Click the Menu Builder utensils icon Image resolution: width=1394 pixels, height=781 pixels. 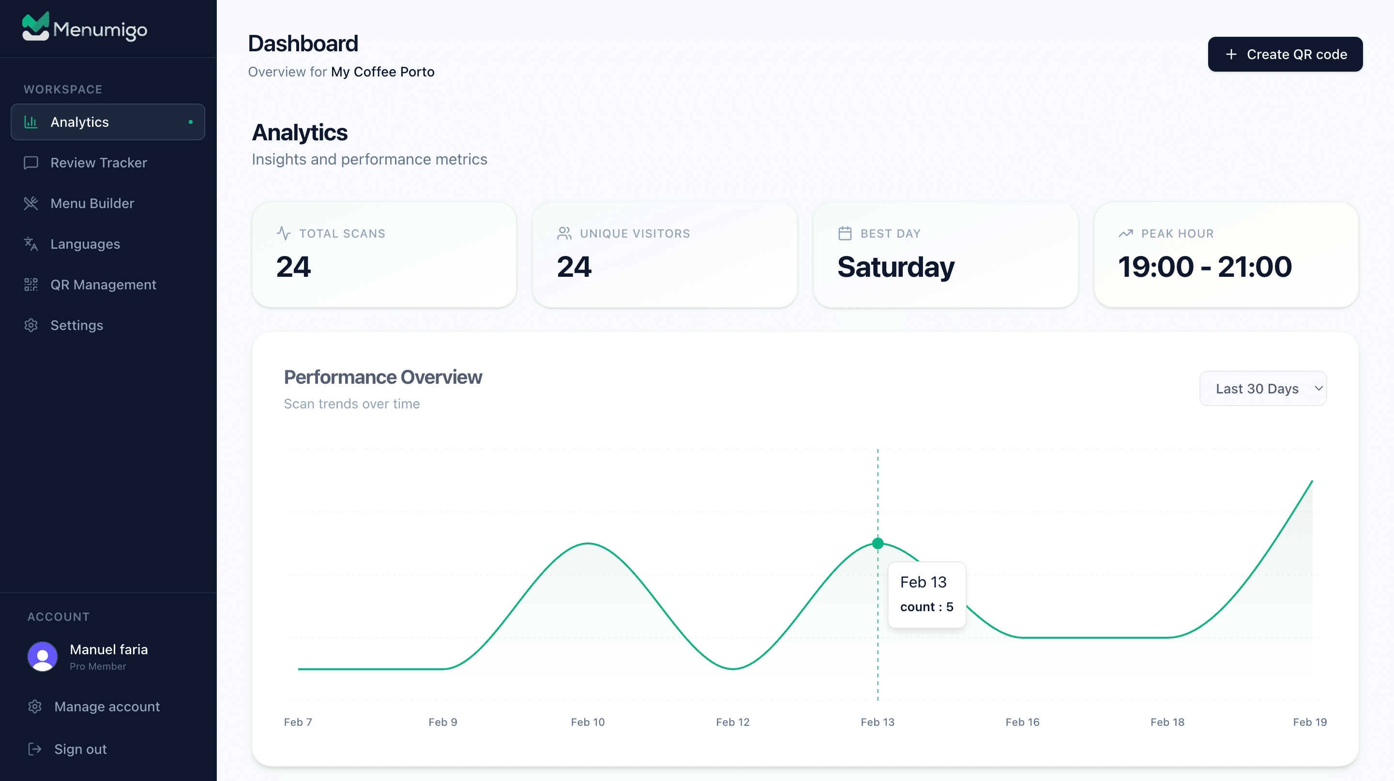coord(31,203)
